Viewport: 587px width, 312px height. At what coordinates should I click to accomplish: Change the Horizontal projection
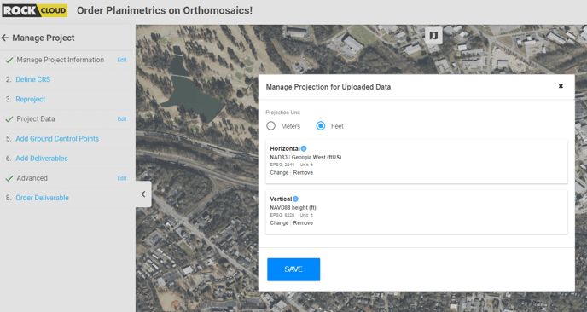click(x=279, y=172)
